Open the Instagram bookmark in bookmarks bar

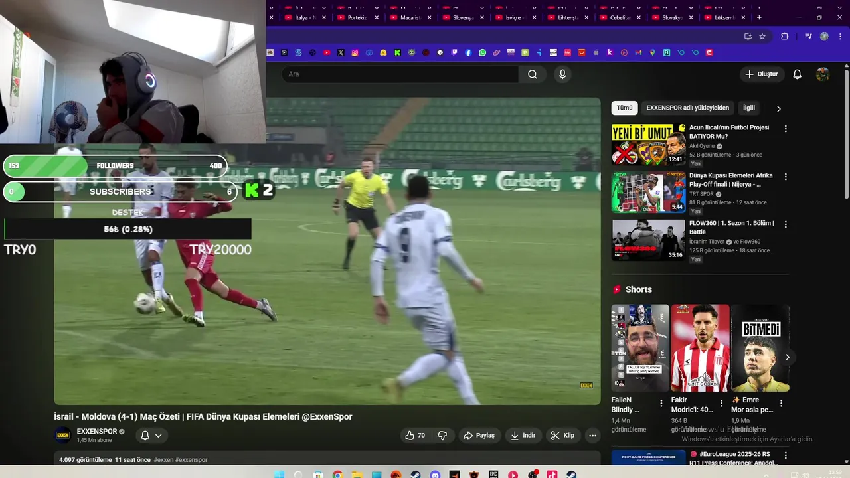coord(355,52)
